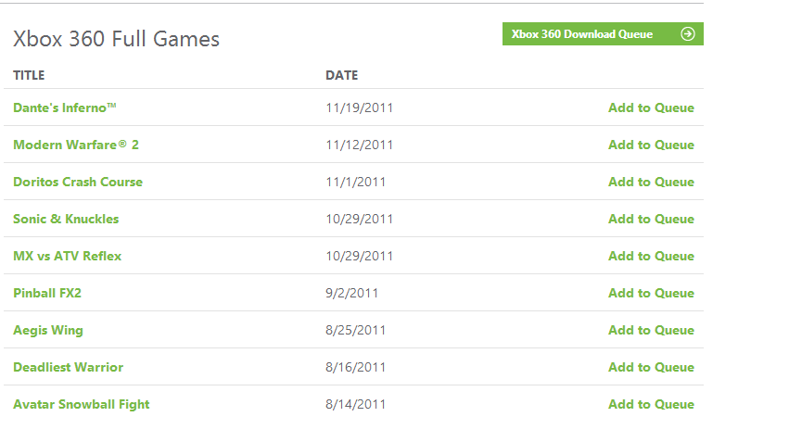Open Avatar Snowball Fight link

point(81,405)
